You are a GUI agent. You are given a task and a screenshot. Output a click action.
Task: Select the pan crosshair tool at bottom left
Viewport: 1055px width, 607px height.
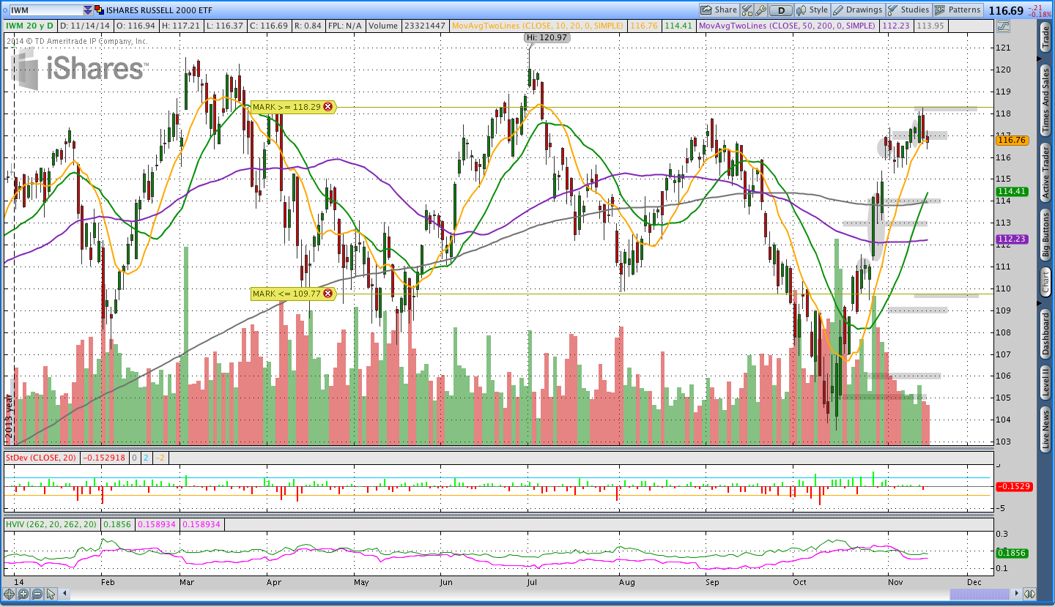pos(10,594)
